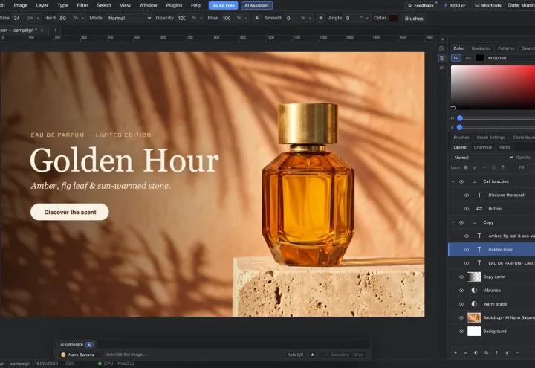The width and height of the screenshot is (535, 368).
Task: Delete layer with the minus icon
Action: (x=517, y=352)
